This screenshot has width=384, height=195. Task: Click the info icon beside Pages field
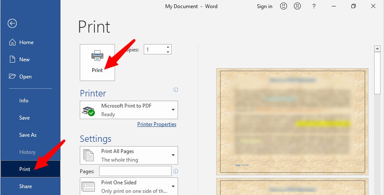point(175,171)
